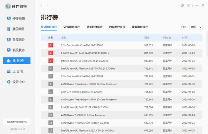Switch to 整机跑分排行 tab
Screen dimensions: 208x134
coord(49,27)
